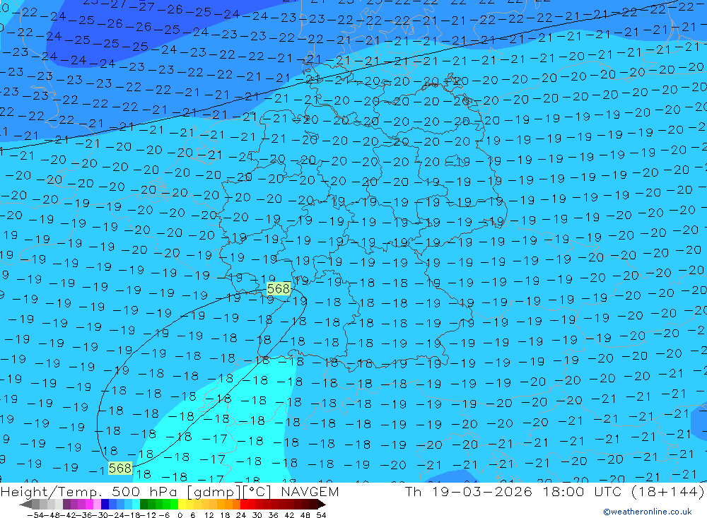Click the (18+144) forecast hour text
Screen dimensions: 707x518
(x=668, y=491)
